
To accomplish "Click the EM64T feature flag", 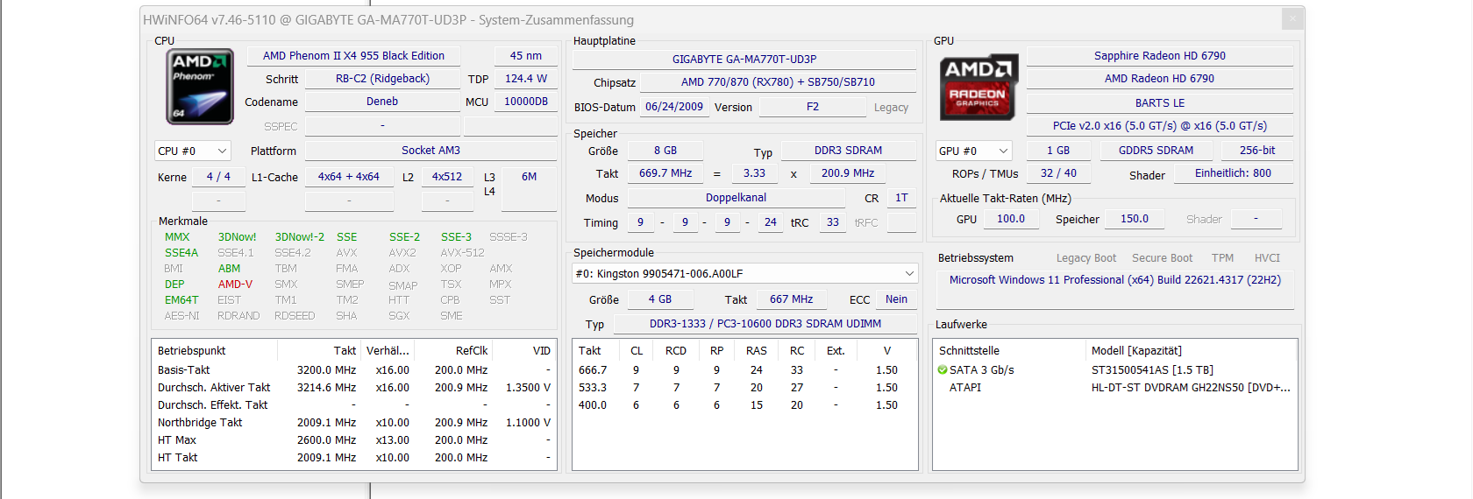I will tap(181, 300).
